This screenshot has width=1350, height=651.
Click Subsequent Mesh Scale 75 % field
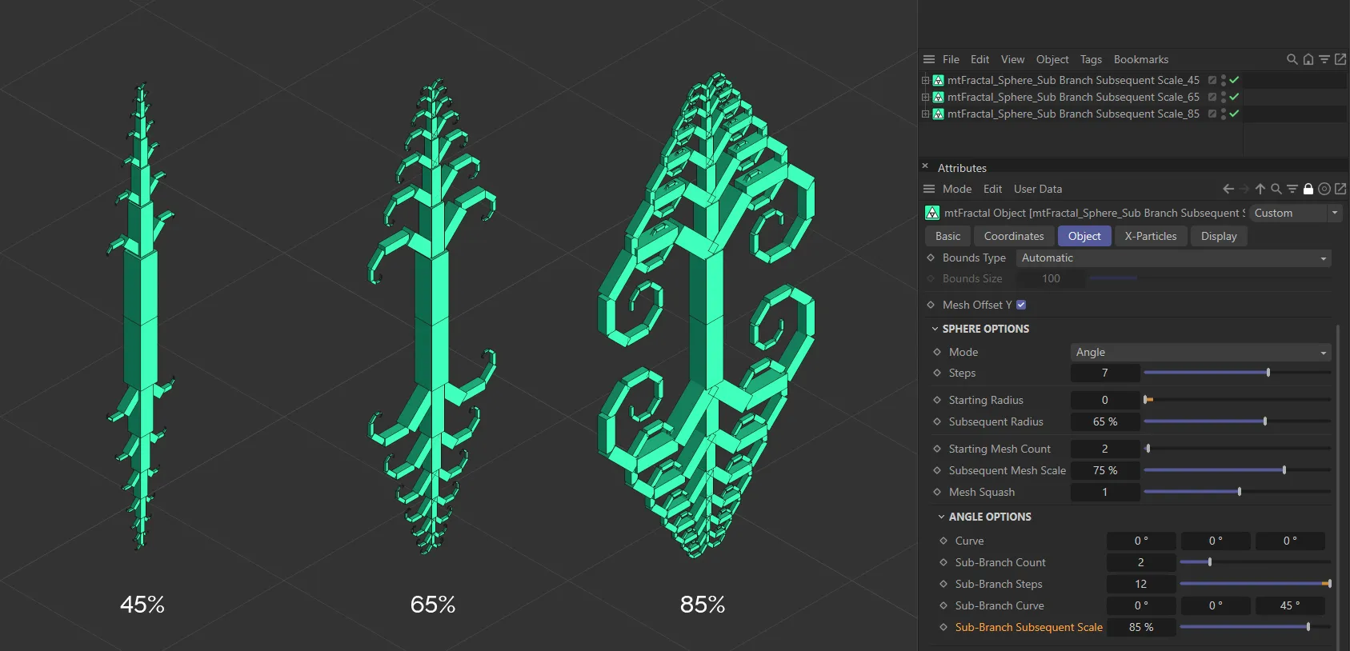coord(1105,470)
